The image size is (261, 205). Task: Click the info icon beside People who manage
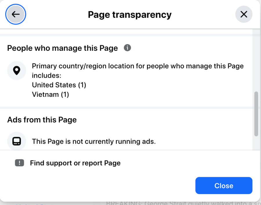pyautogui.click(x=127, y=48)
